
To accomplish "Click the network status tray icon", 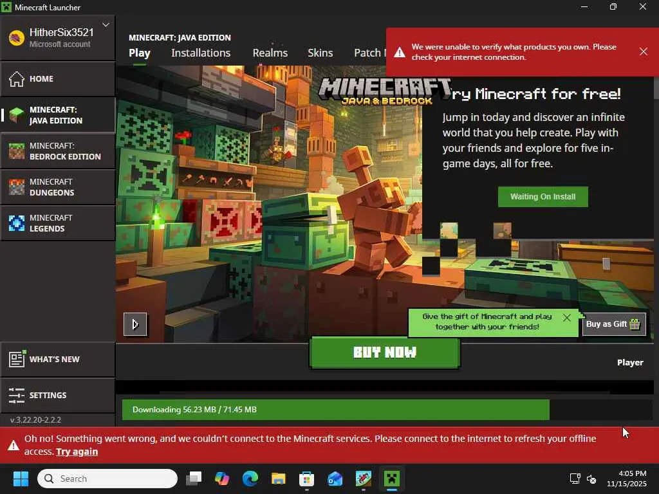I will [x=575, y=479].
